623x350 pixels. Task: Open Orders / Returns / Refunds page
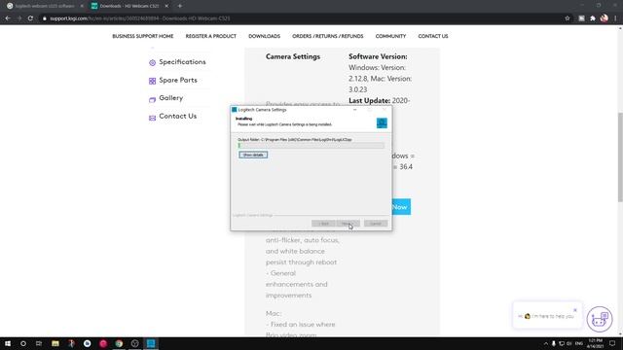[328, 36]
